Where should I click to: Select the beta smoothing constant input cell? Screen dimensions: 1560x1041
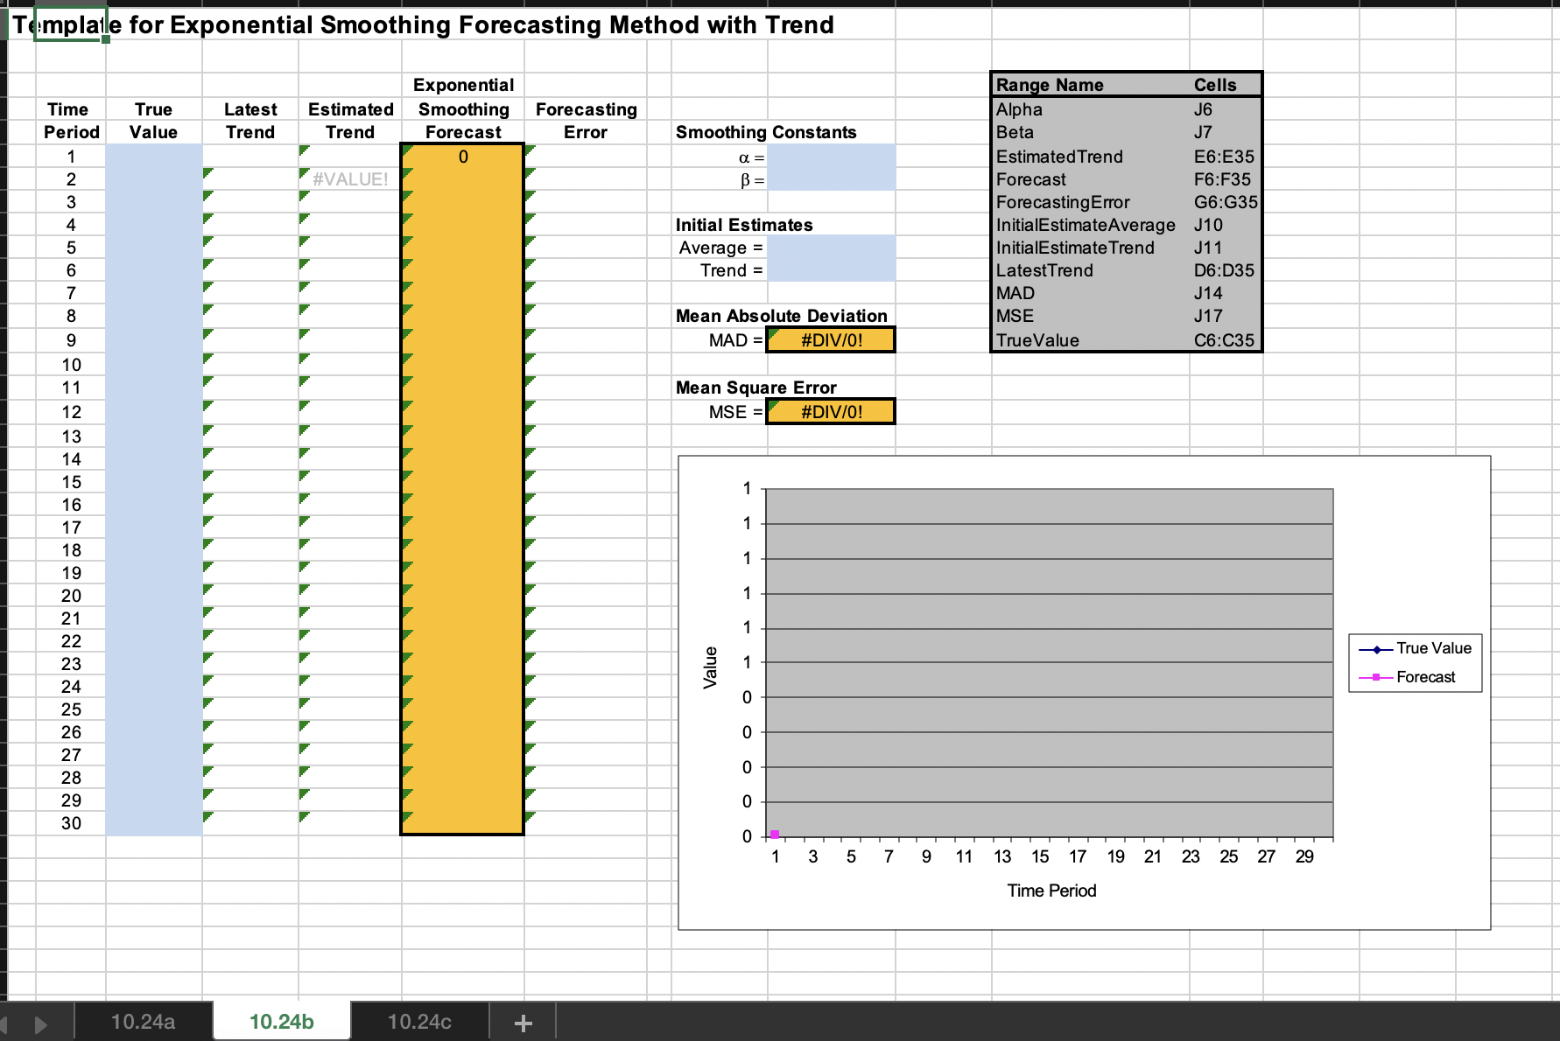(x=832, y=179)
